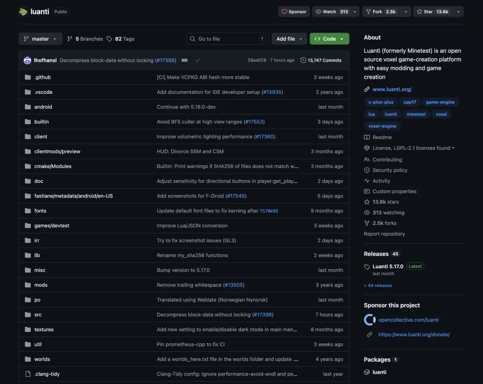Select the c-plus-plus topic tag
Screen dimensions: 483x384
[x=381, y=102]
